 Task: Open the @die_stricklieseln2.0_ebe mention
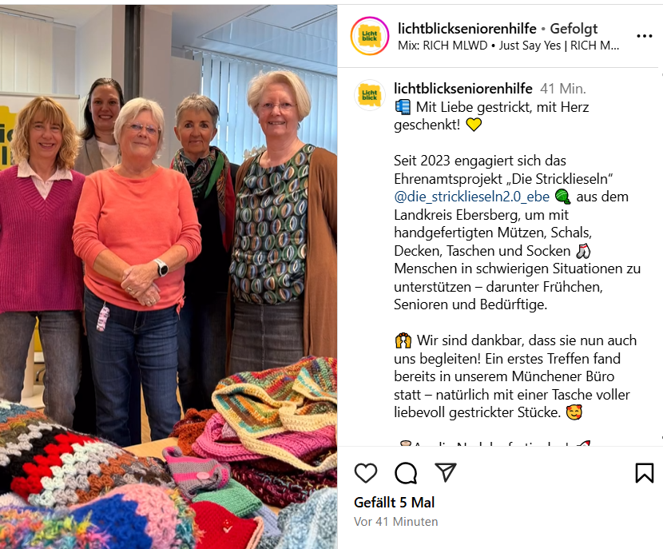click(471, 197)
